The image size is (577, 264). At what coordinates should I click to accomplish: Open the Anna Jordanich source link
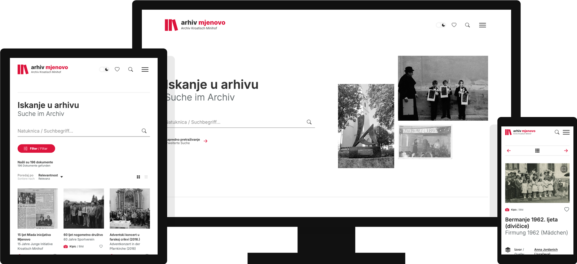(x=546, y=250)
